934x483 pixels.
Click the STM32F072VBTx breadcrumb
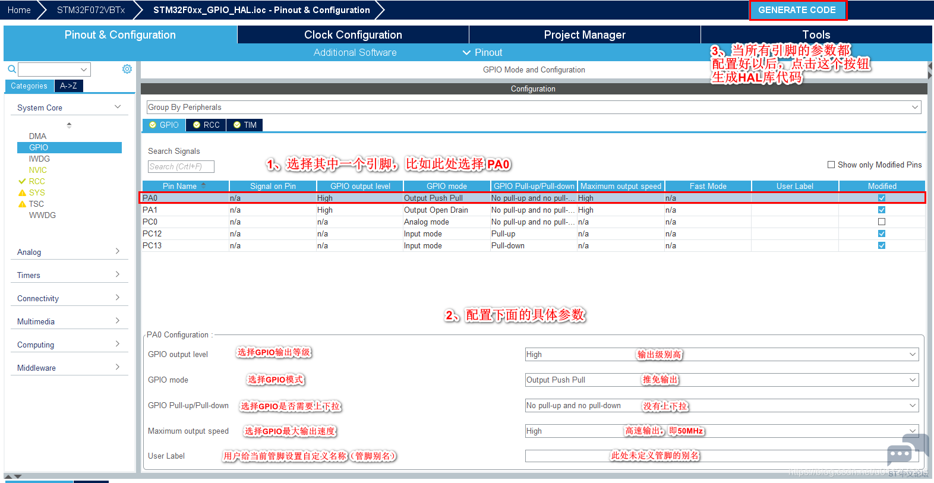tap(91, 10)
